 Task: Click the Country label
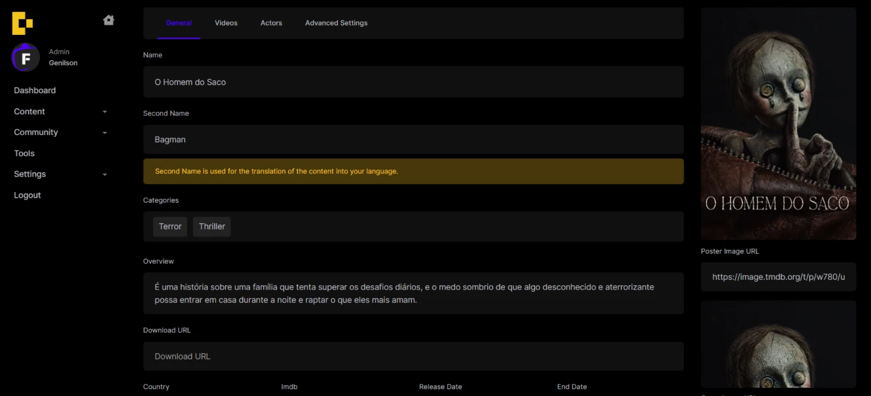pyautogui.click(x=156, y=387)
